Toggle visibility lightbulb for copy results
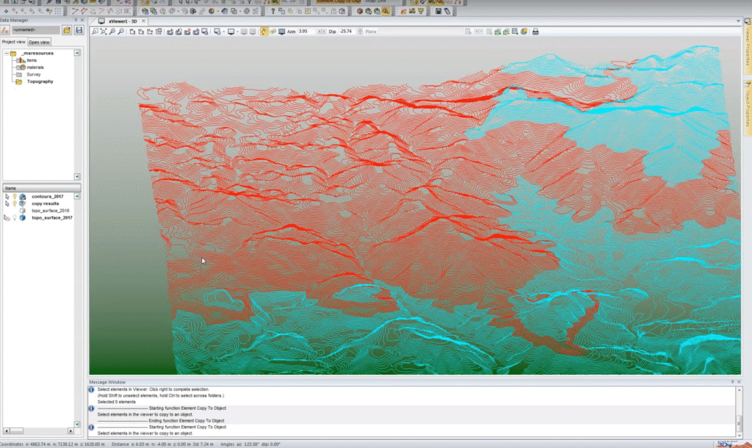Screen dimensions: 752x448 point(14,203)
